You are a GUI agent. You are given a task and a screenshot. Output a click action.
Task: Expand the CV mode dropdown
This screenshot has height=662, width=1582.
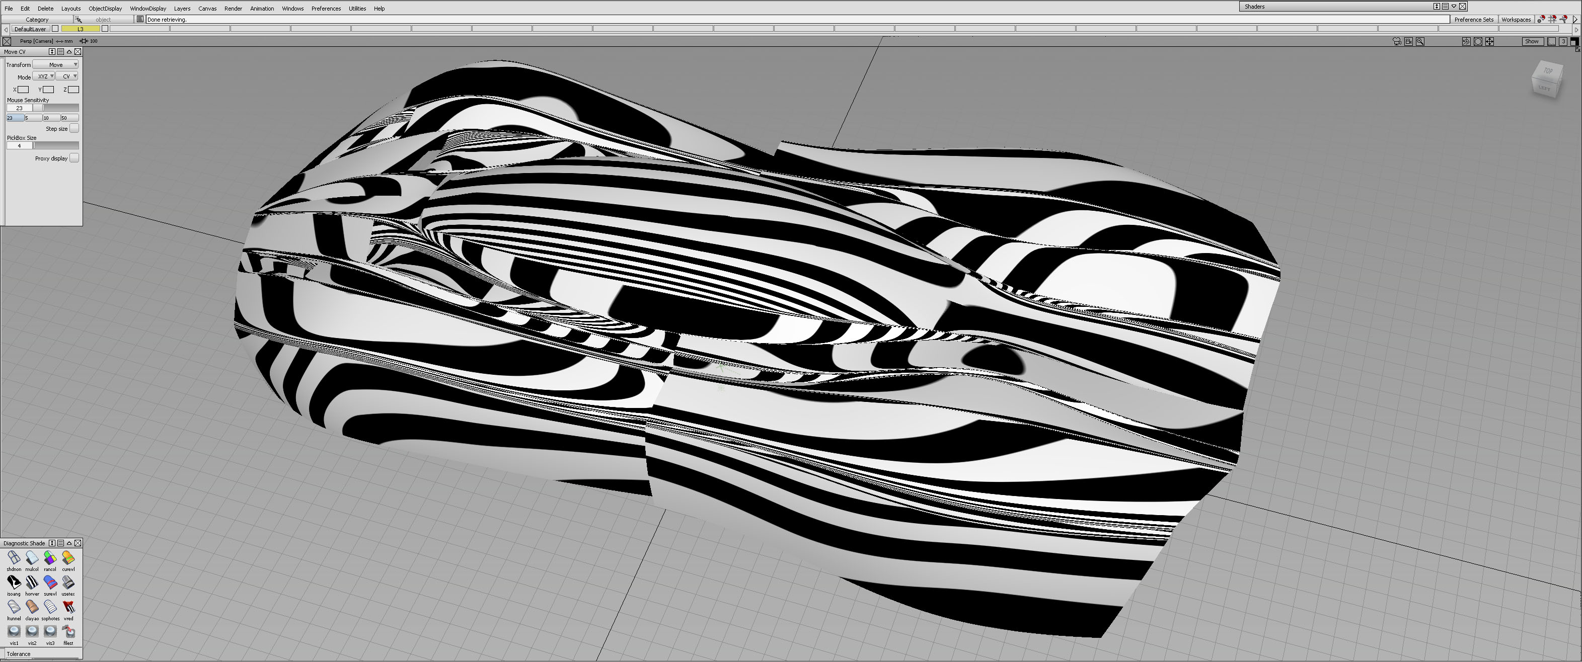(x=67, y=76)
